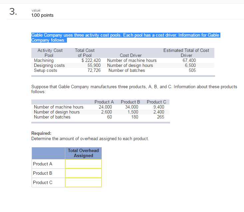Select Product C's 265 batches value

(160, 117)
